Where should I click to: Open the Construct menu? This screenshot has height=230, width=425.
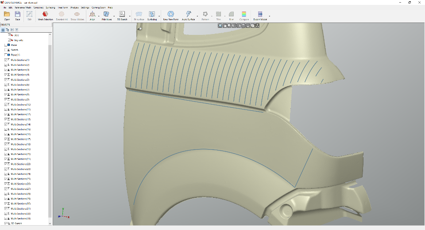coord(39,8)
